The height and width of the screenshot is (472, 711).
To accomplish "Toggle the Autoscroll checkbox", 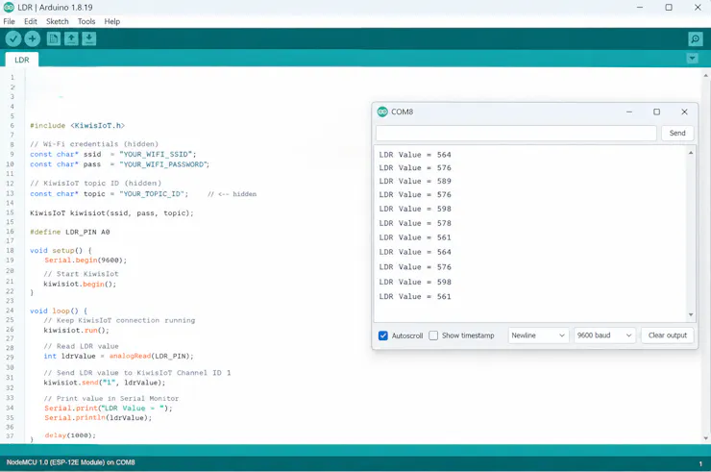I will tap(383, 335).
